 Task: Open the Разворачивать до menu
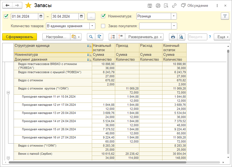[x=144, y=37]
